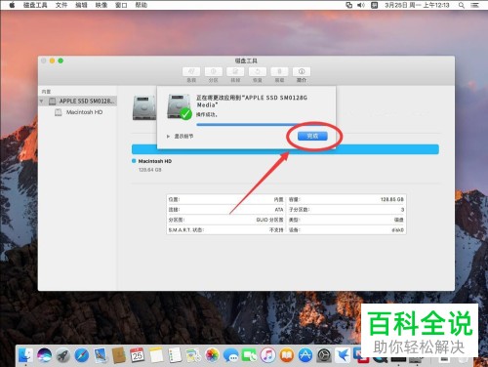Click the Spotlight search icon in menu bar
The height and width of the screenshot is (367, 488).
tap(462, 5)
